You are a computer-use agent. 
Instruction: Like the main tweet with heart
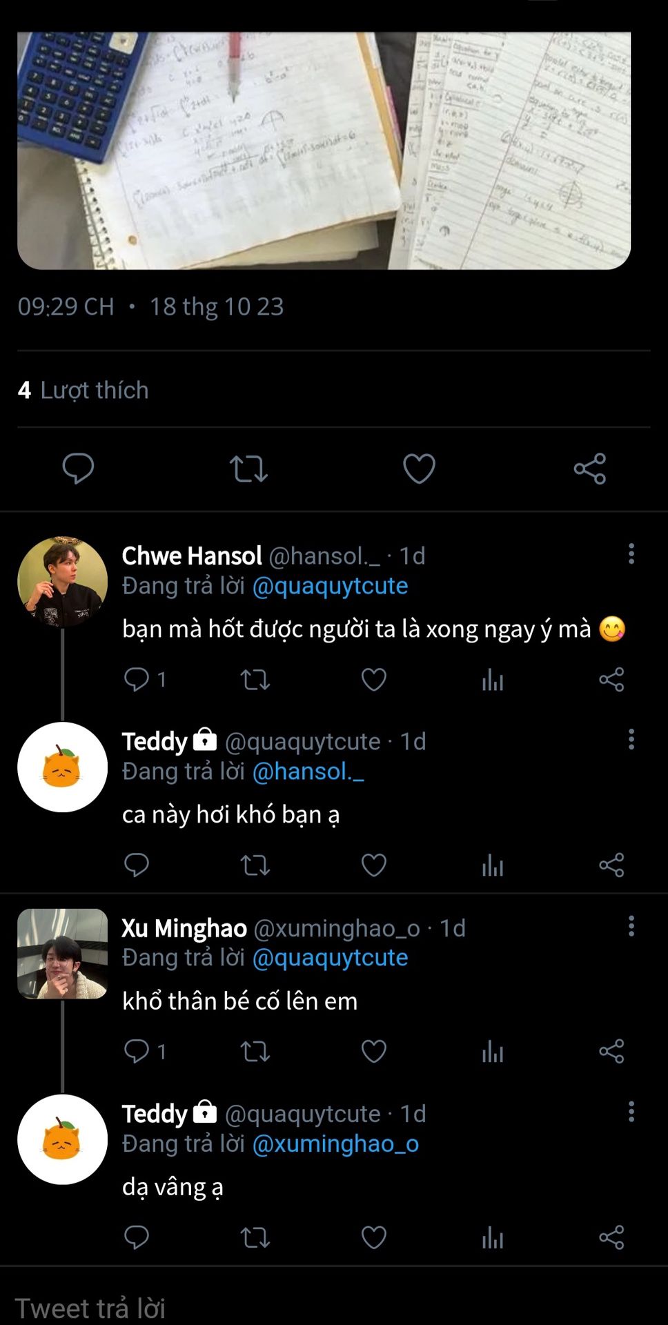pyautogui.click(x=419, y=469)
